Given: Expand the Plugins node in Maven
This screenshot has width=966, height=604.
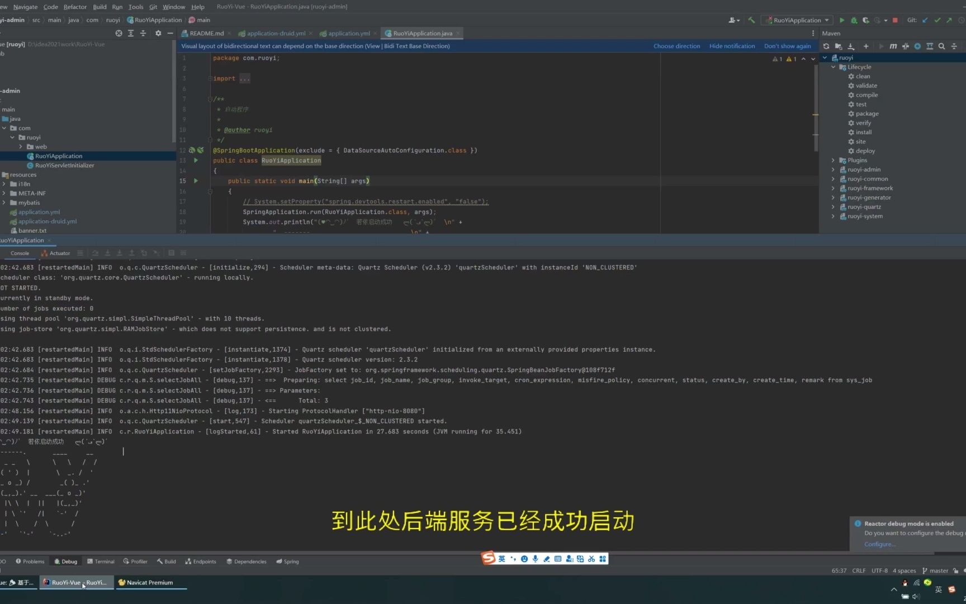Looking at the screenshot, I should (x=834, y=161).
